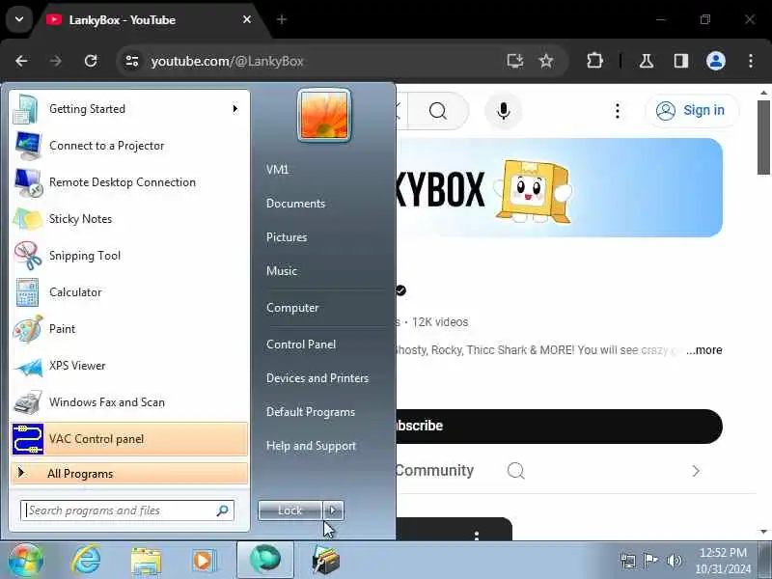This screenshot has width=772, height=579.
Task: Click the YouTube Sign in button
Action: coord(692,110)
